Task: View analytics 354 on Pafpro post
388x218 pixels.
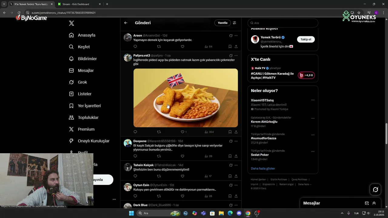Action: [209, 132]
